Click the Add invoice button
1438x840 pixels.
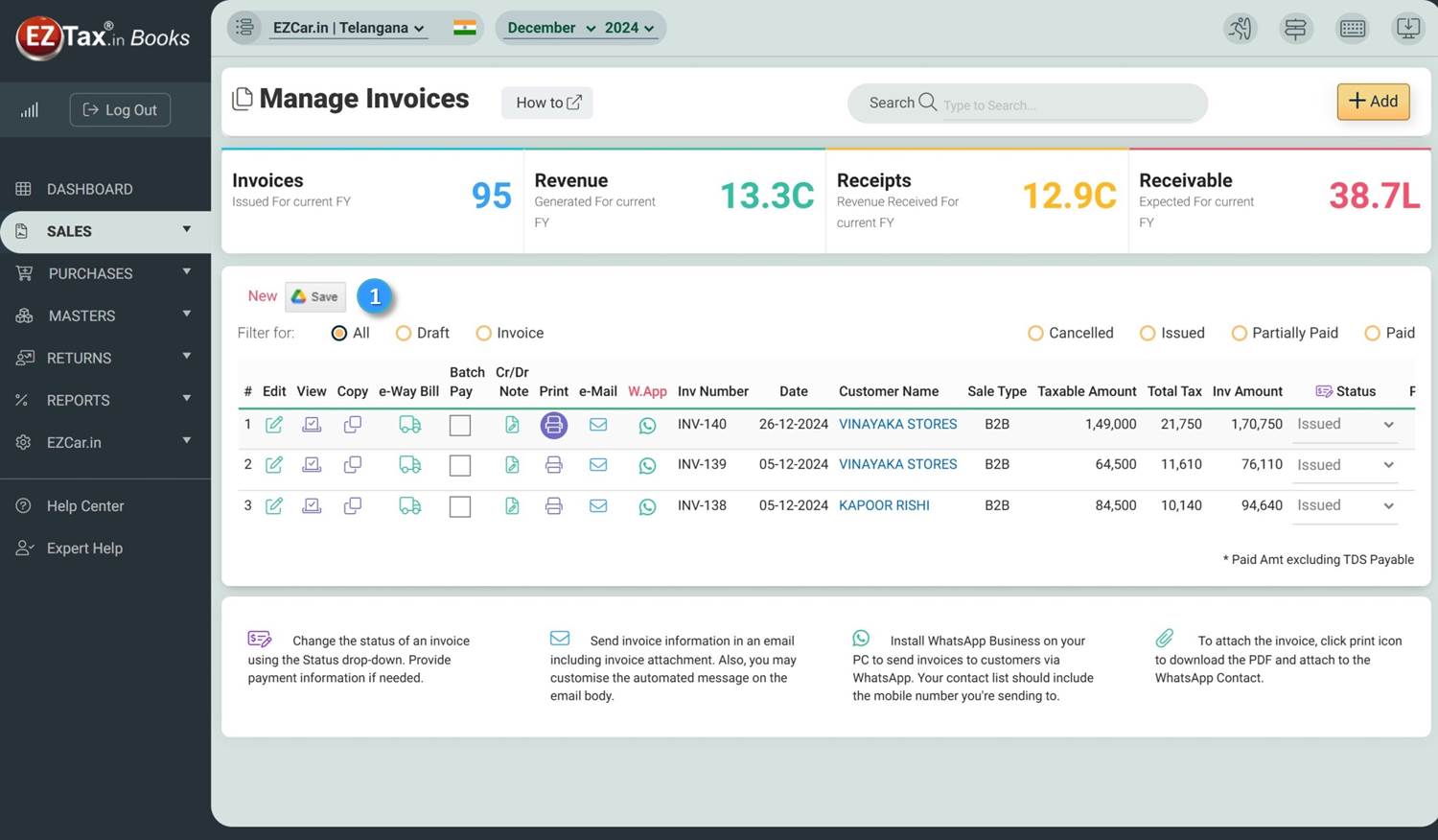click(x=1373, y=102)
